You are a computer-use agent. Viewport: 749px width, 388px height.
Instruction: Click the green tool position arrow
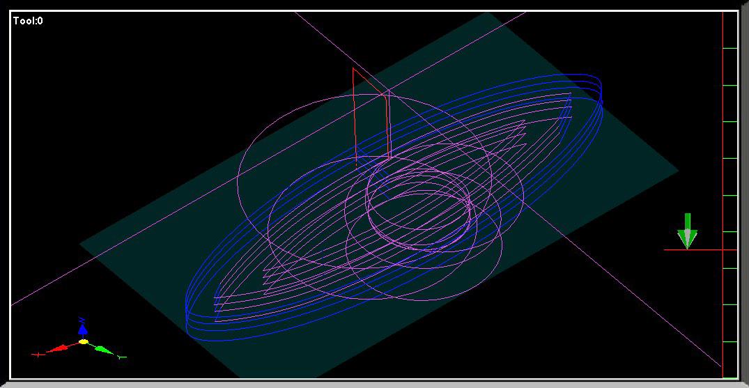(x=687, y=231)
